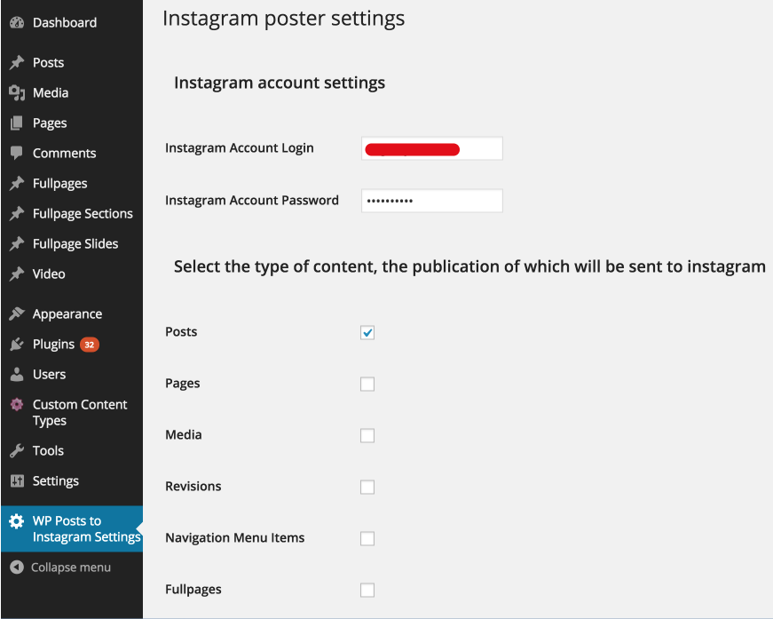Image resolution: width=773 pixels, height=619 pixels.
Task: Click the pushpin icon beside Fullpage Sections
Action: [x=17, y=213]
